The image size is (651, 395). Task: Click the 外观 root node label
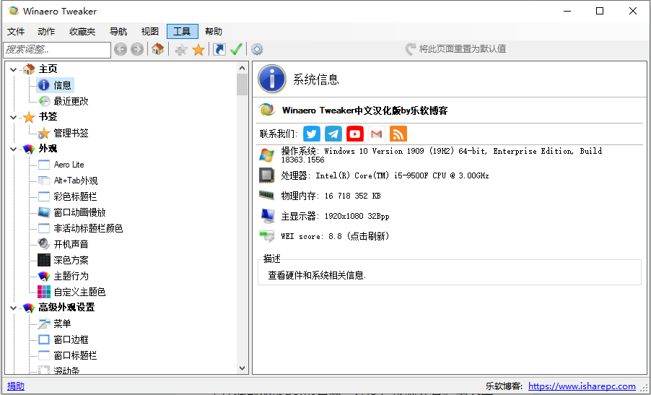(x=48, y=149)
